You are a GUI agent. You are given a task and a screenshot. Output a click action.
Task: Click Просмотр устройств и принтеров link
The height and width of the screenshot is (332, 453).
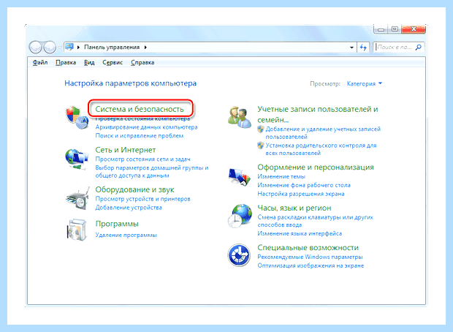142,199
